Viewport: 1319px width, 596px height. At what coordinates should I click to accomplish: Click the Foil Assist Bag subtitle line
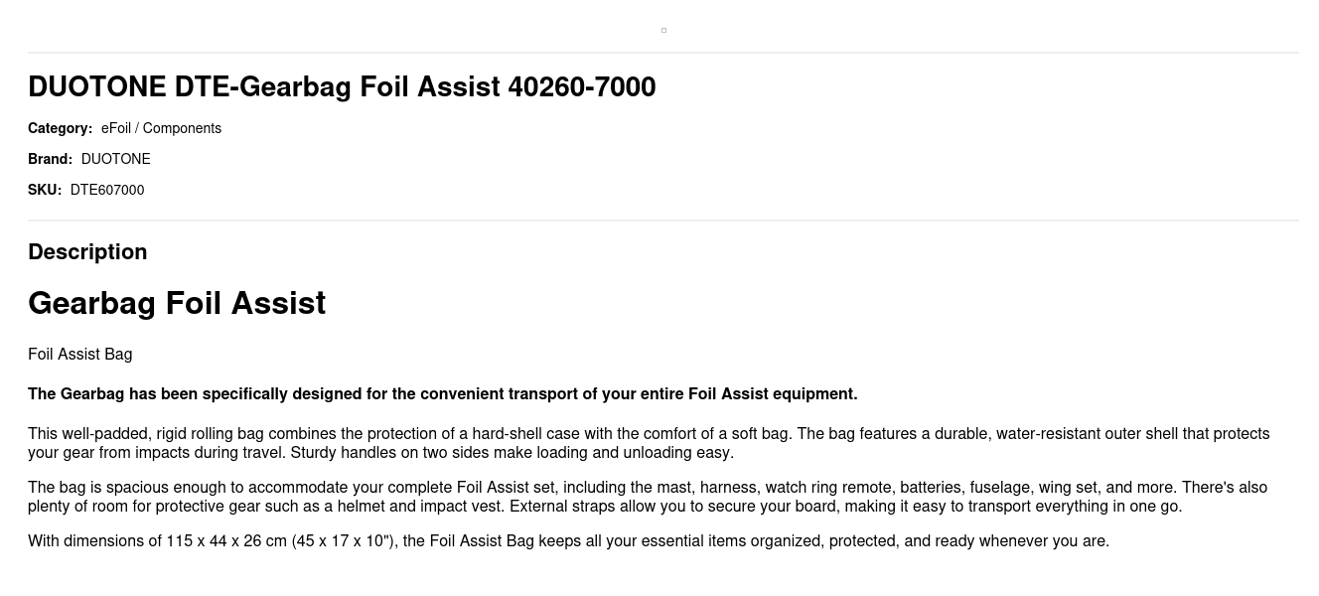[79, 355]
